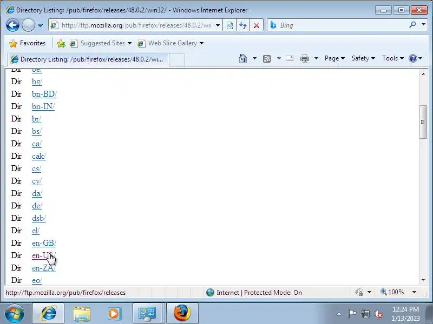The width and height of the screenshot is (433, 324).
Task: Show hidden tray icons arrow
Action: pos(339,314)
